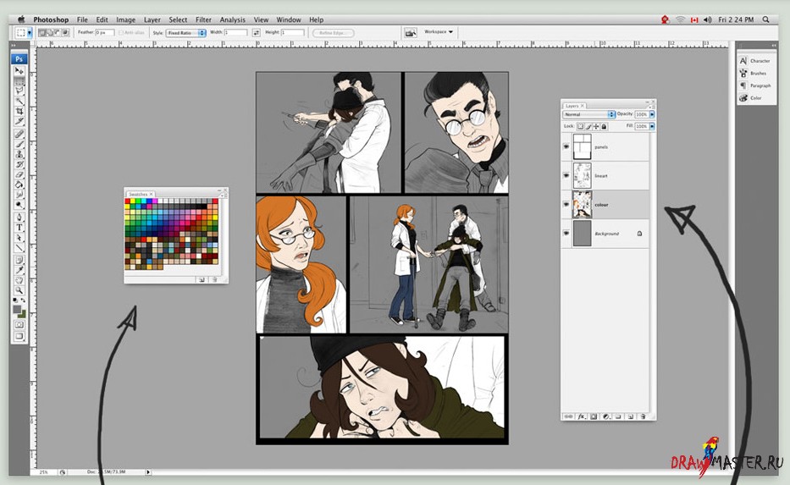Toggle lock image pixels
This screenshot has width=790, height=485.
(x=588, y=126)
